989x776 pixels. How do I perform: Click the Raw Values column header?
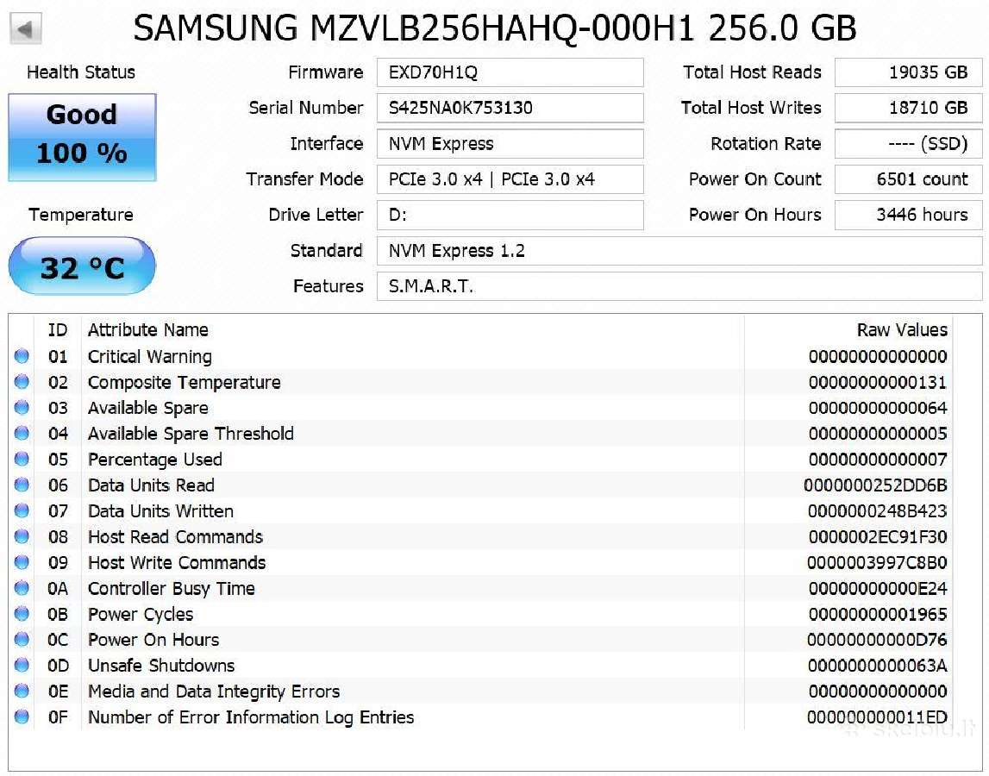click(x=902, y=330)
